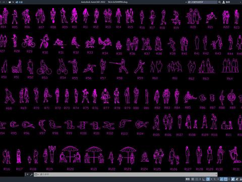Toggle polar tracking in the status bar

tap(208, 179)
